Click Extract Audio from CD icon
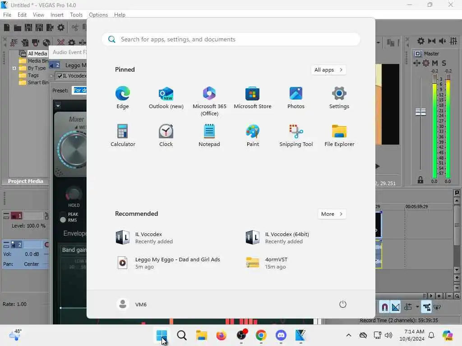The height and width of the screenshot is (346, 462). click(x=46, y=43)
